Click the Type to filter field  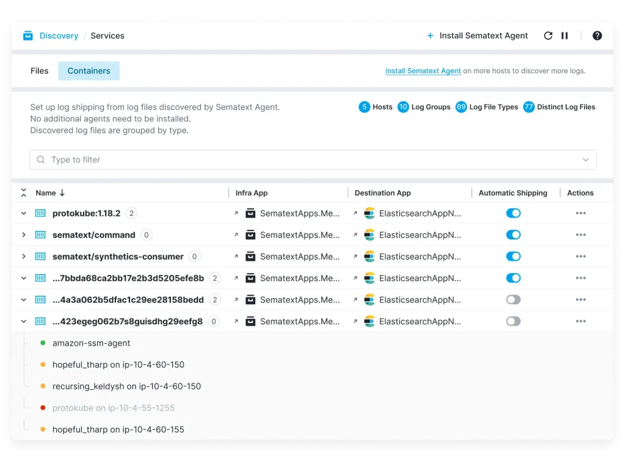coord(305,160)
